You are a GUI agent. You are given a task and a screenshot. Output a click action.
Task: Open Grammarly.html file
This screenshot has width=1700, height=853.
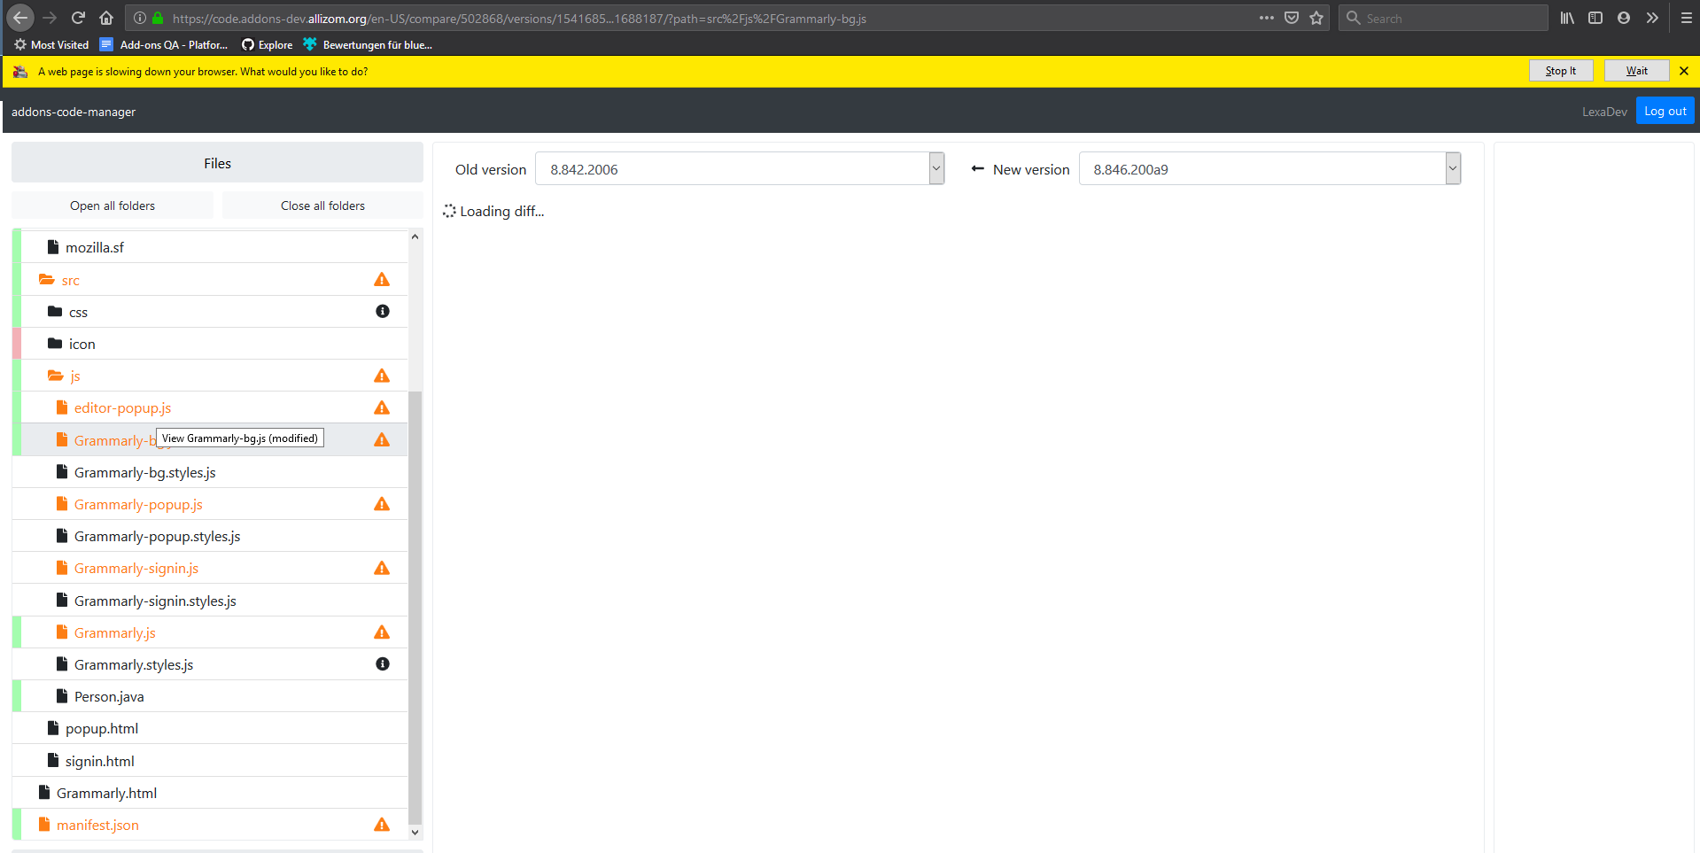[x=106, y=793]
